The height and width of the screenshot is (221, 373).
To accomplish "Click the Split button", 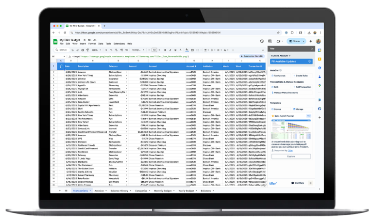I will point(280,87).
